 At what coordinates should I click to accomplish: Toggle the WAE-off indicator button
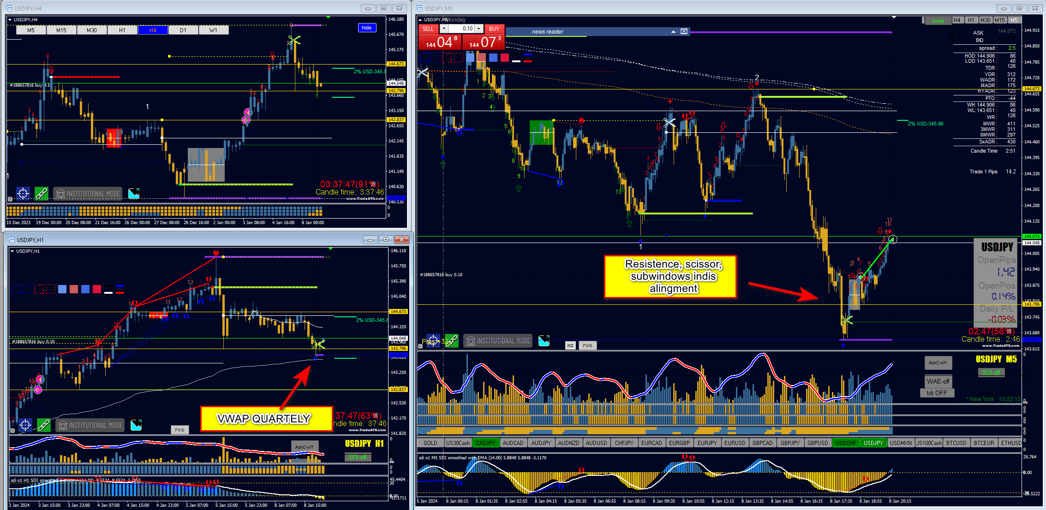(938, 381)
